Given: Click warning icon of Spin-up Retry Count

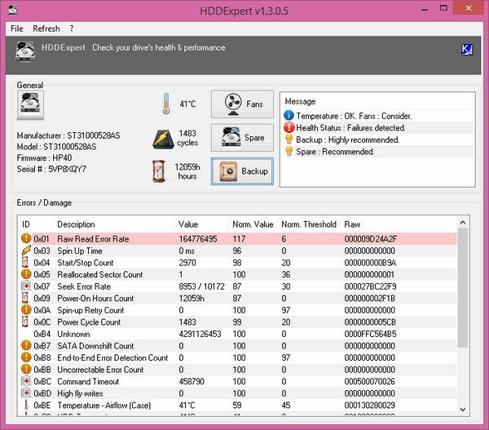Looking at the screenshot, I should point(26,310).
